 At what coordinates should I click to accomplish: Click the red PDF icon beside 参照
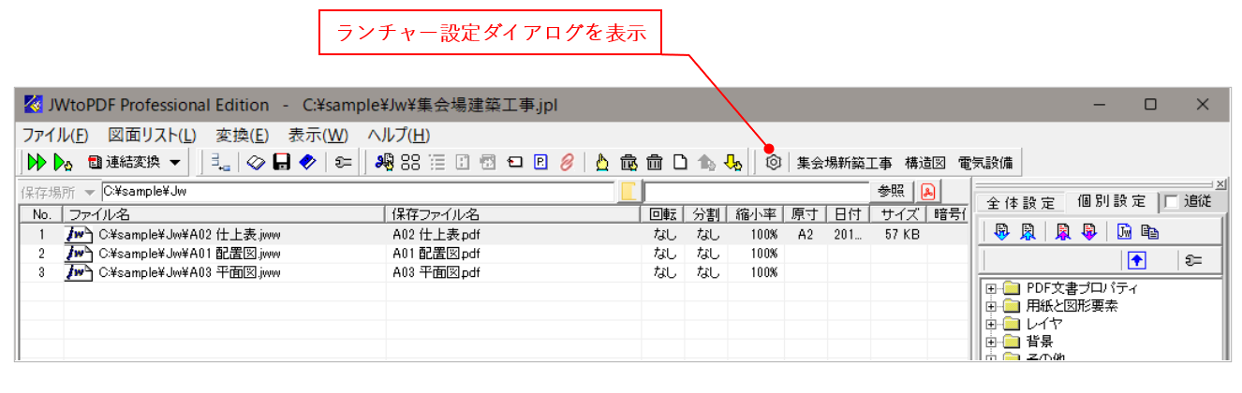coord(928,191)
